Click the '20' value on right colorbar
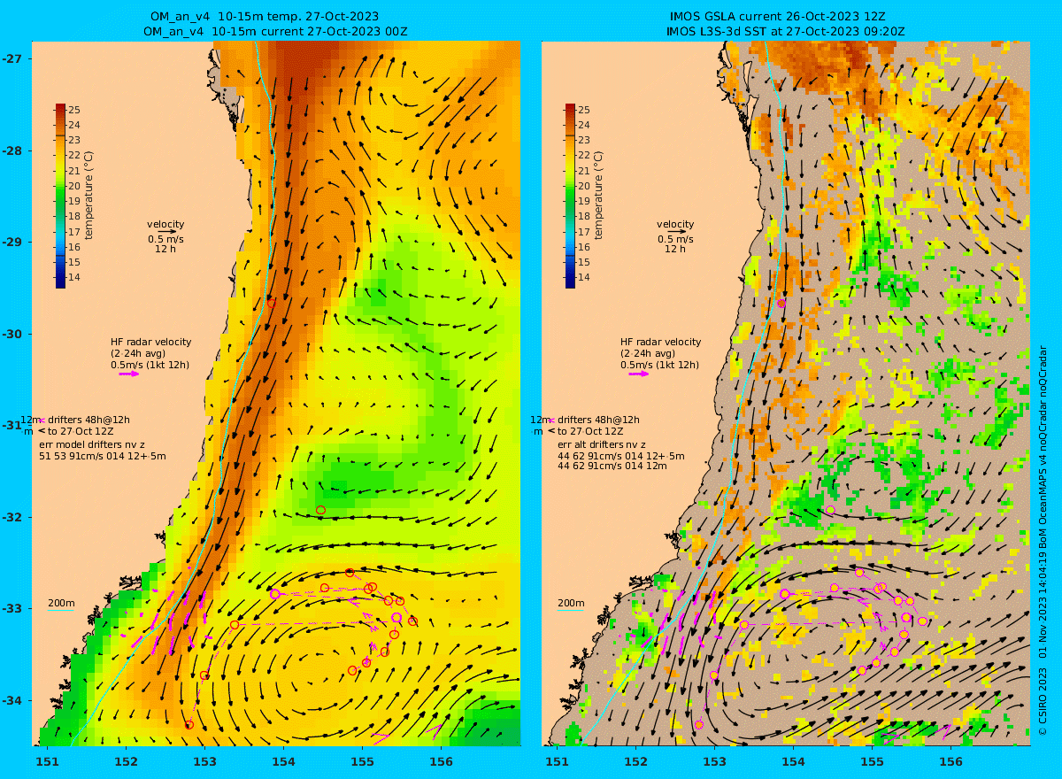The width and height of the screenshot is (1062, 779). pyautogui.click(x=585, y=186)
